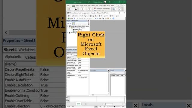
Task: Open the VBA Tools menu
Action: (x=101, y=16)
